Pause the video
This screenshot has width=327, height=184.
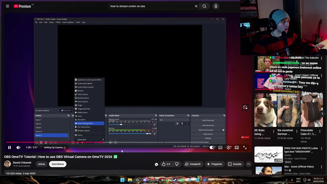pyautogui.click(x=9, y=147)
